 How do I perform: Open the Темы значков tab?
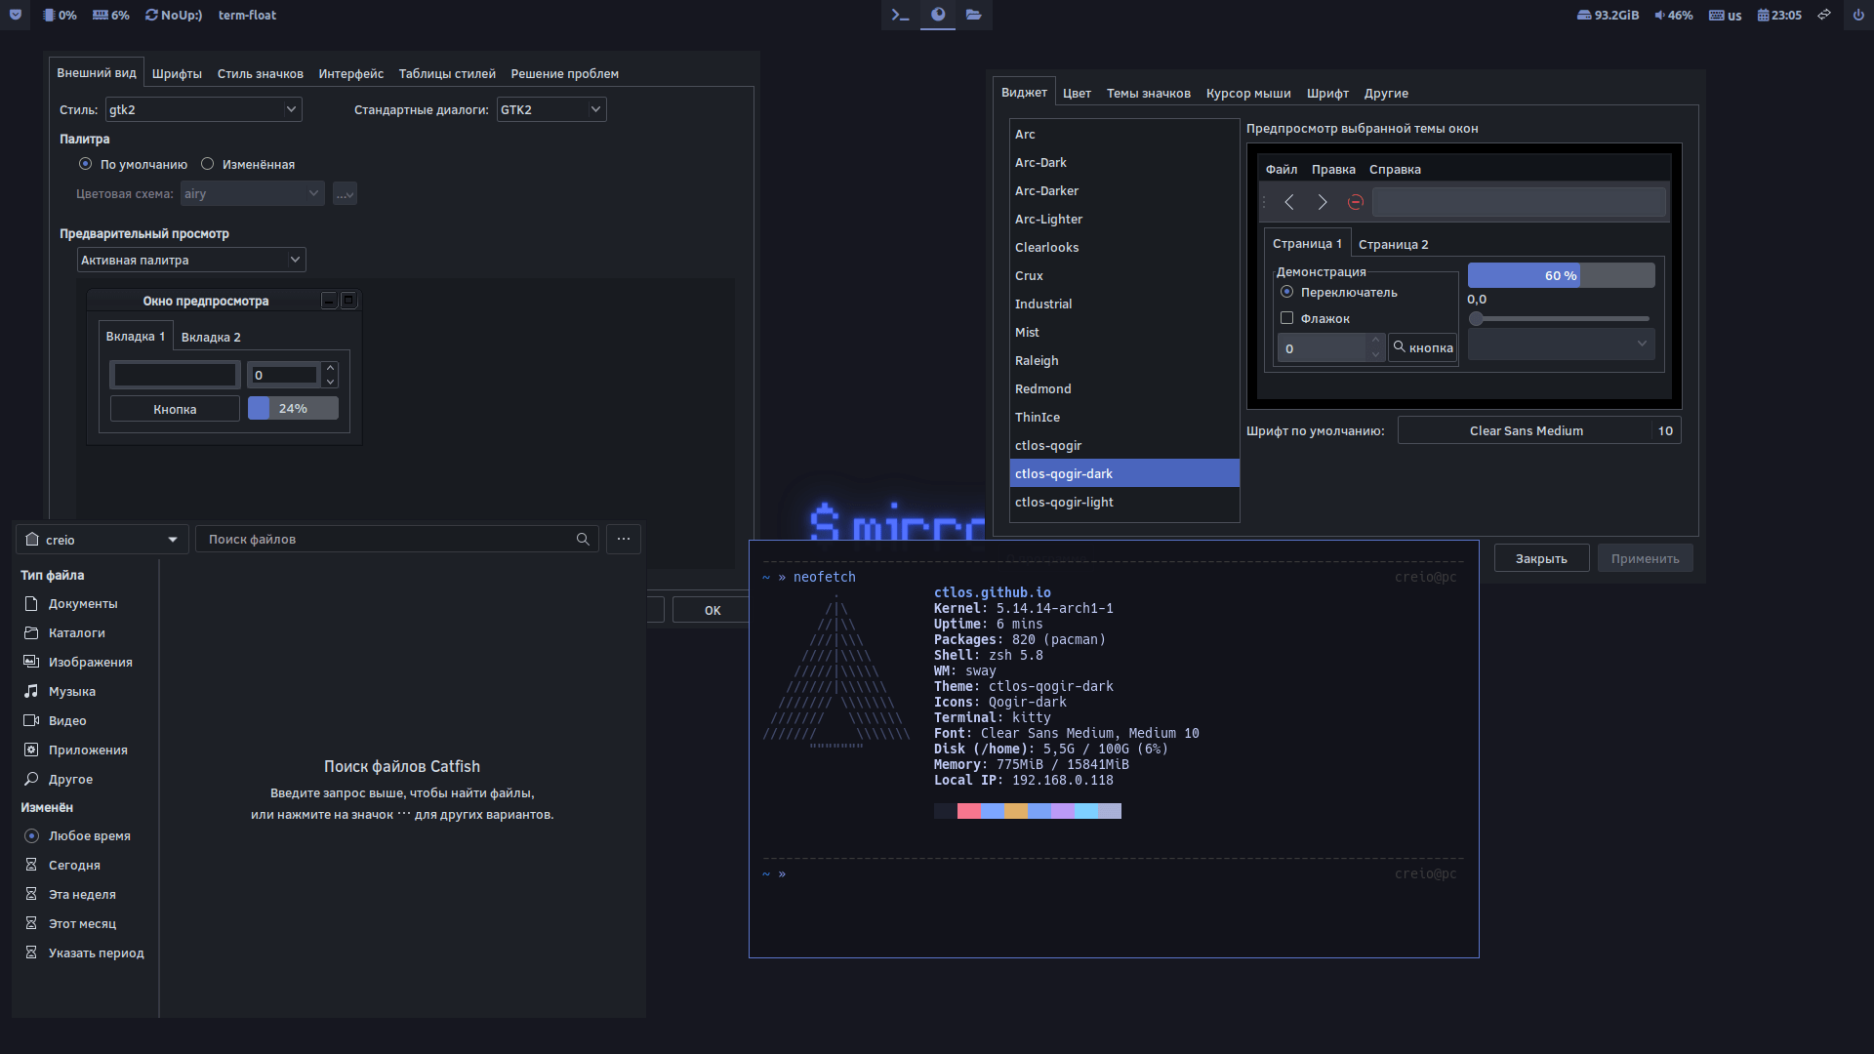1148,93
